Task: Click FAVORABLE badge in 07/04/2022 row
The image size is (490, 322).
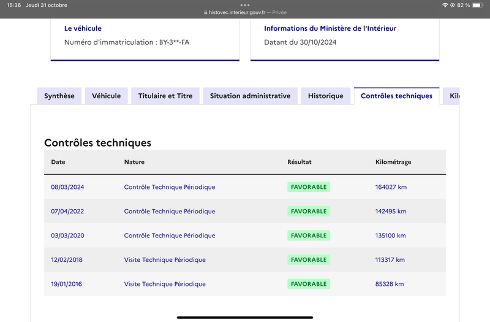Action: pyautogui.click(x=309, y=211)
